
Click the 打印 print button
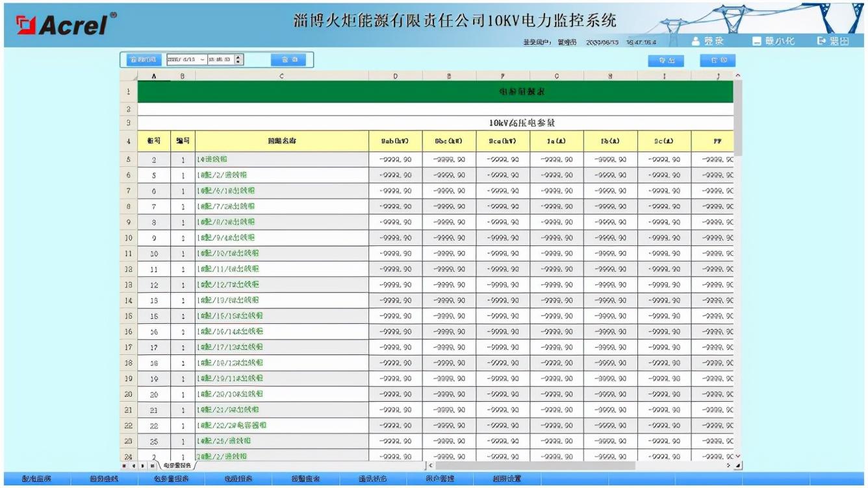point(718,60)
